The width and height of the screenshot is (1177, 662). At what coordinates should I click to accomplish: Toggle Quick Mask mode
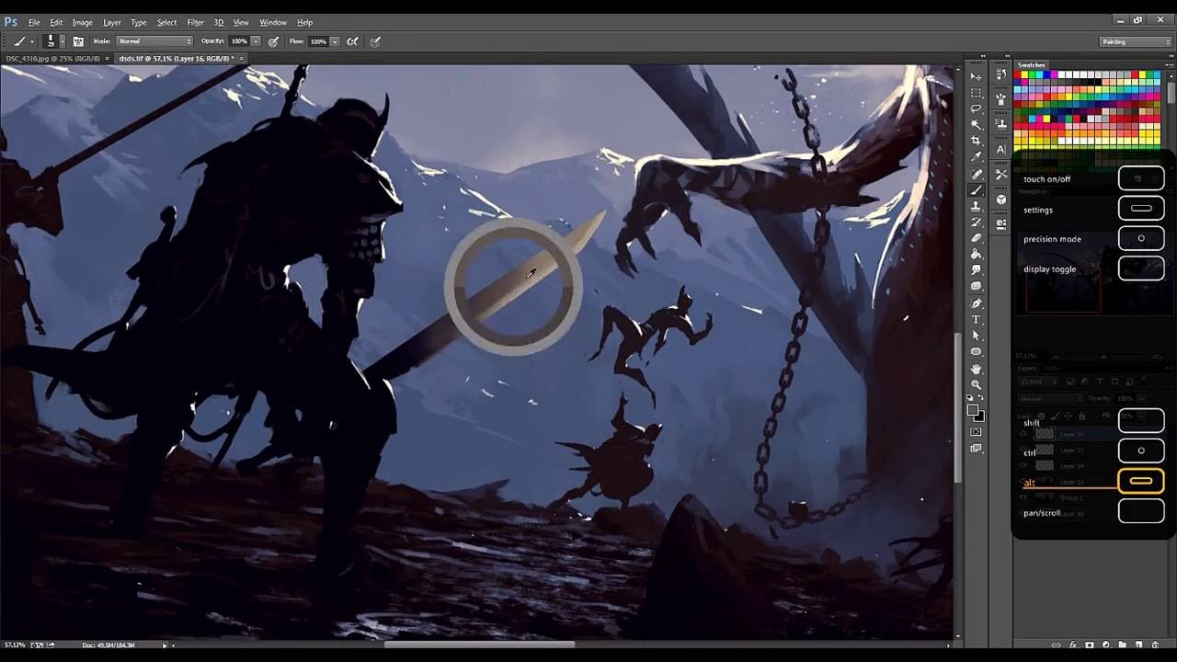pos(976,431)
